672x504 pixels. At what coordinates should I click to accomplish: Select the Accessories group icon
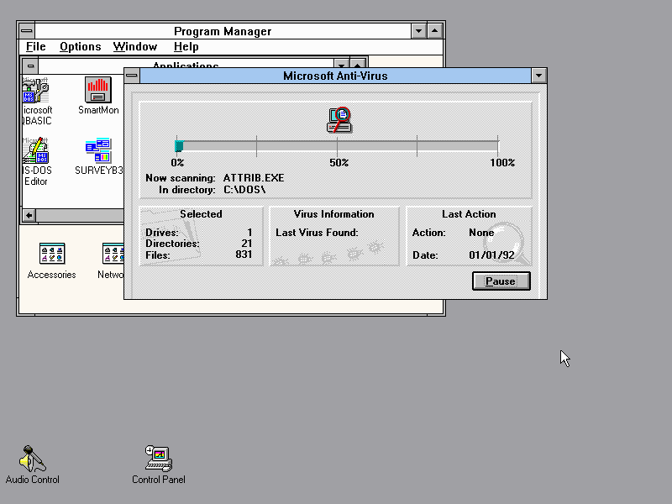(x=51, y=254)
